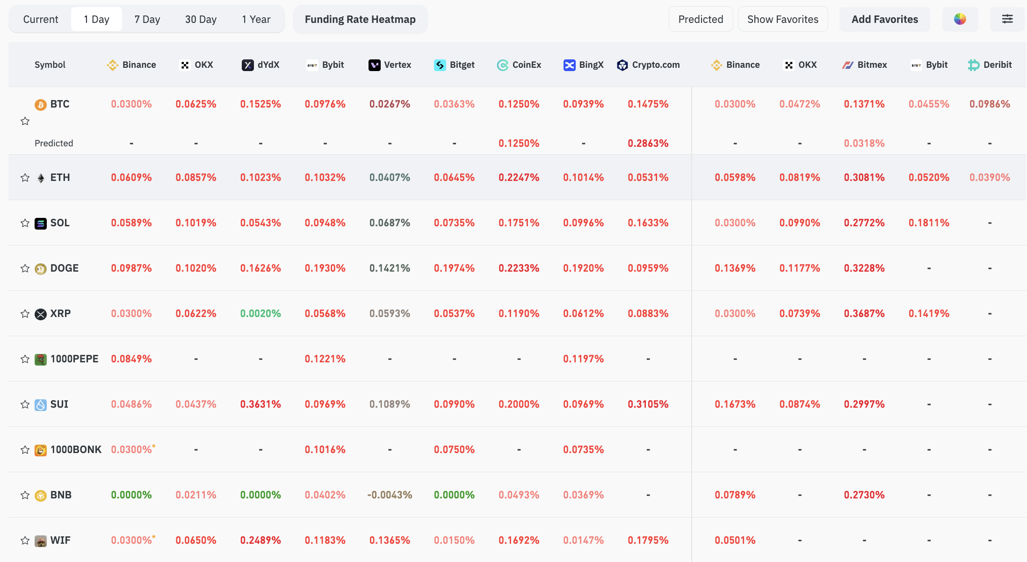Toggle the Predicted button

[x=701, y=19]
